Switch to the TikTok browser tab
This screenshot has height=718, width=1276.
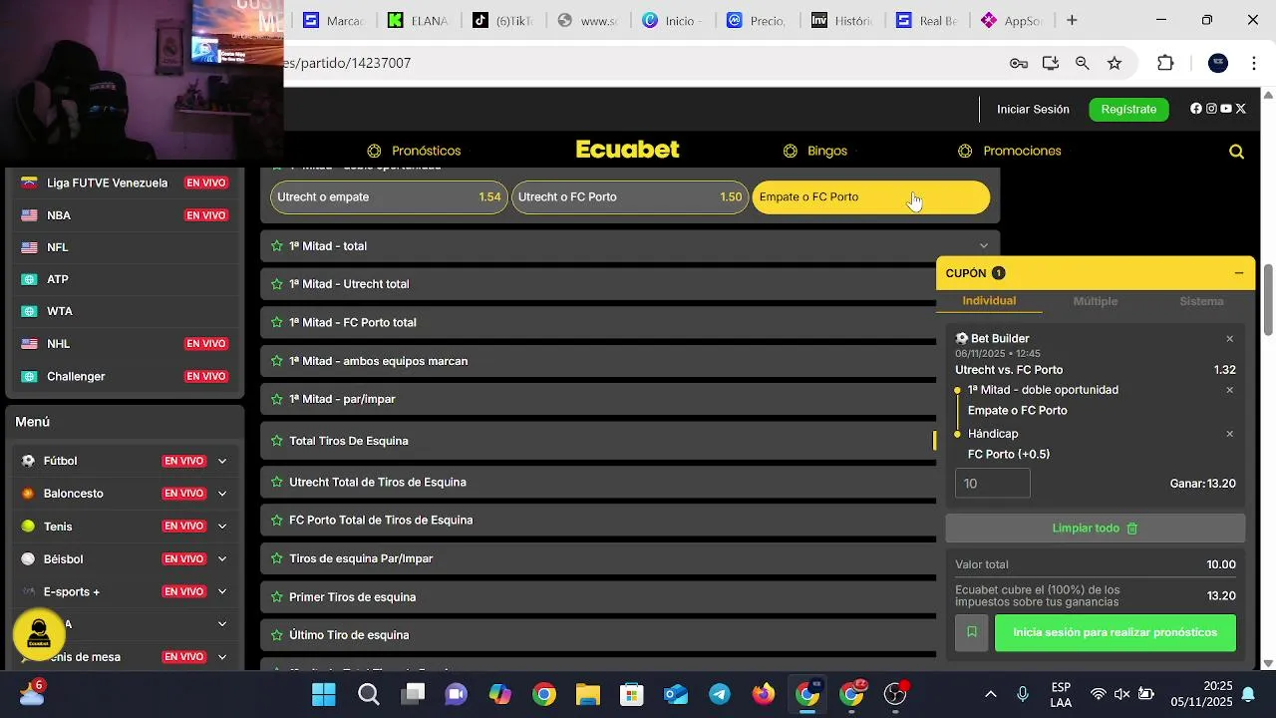click(x=502, y=20)
